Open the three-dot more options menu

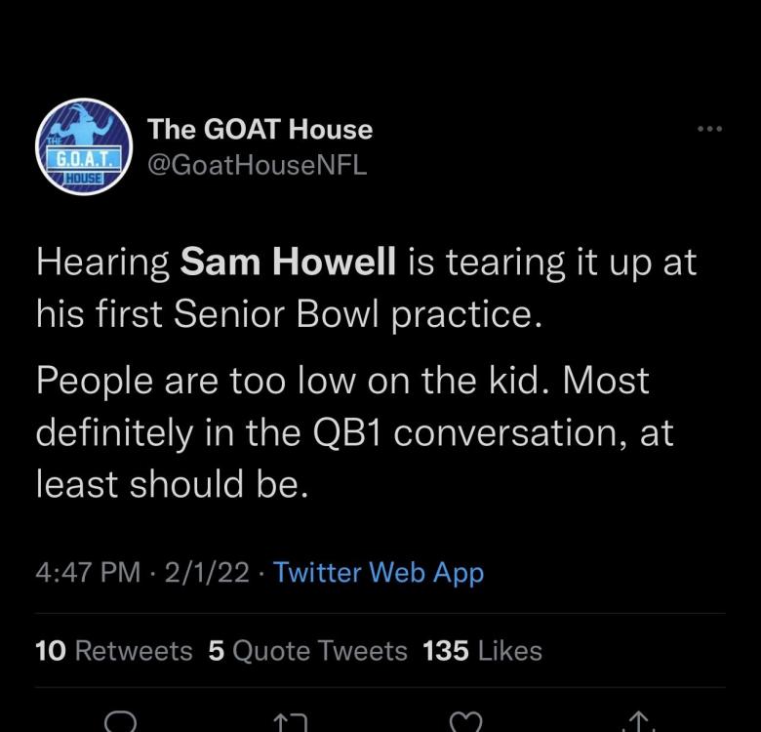pos(709,128)
